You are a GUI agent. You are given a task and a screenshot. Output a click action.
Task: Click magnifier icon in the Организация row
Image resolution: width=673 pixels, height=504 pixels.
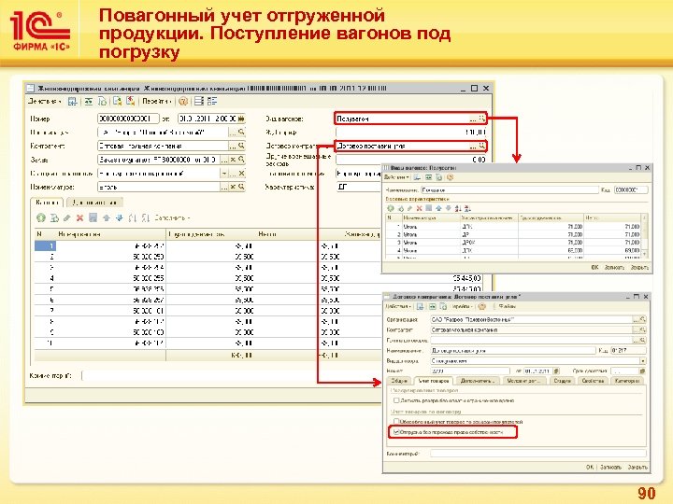(x=642, y=319)
